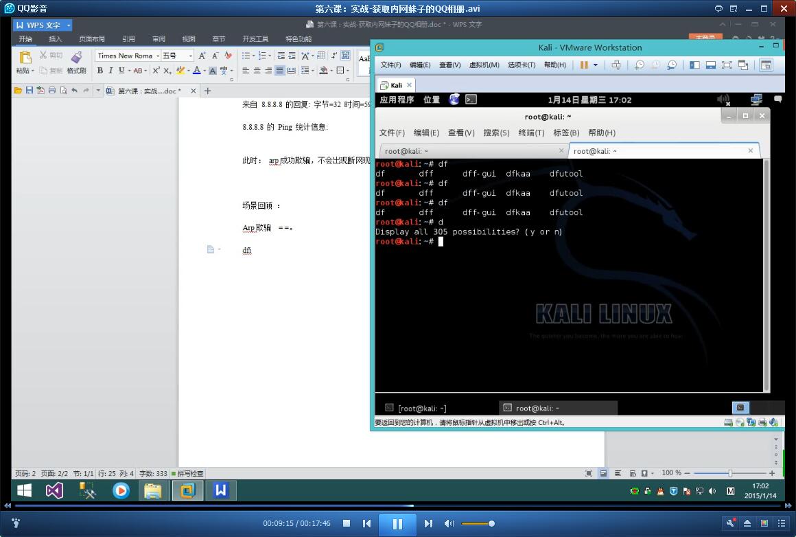Click VMware send Ctrl+Alt+Del icon

pyautogui.click(x=616, y=65)
